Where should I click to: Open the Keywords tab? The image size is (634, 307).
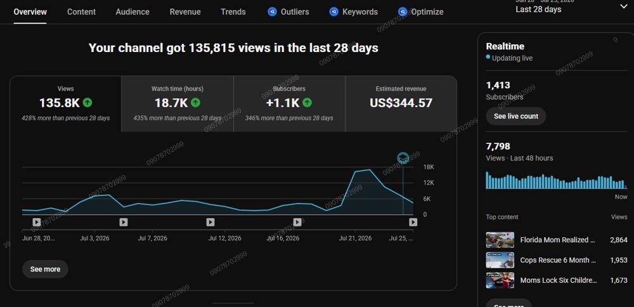(x=353, y=11)
